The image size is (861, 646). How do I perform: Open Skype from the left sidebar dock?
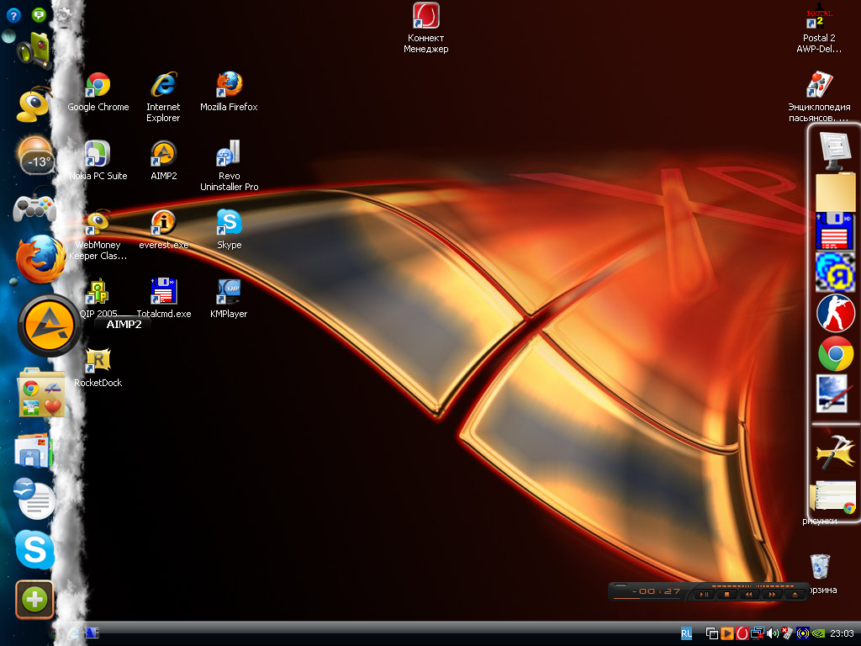34,551
